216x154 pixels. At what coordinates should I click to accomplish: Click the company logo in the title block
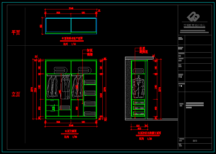tap(193, 17)
